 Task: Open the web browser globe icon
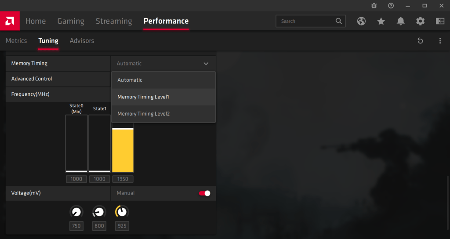tap(361, 21)
